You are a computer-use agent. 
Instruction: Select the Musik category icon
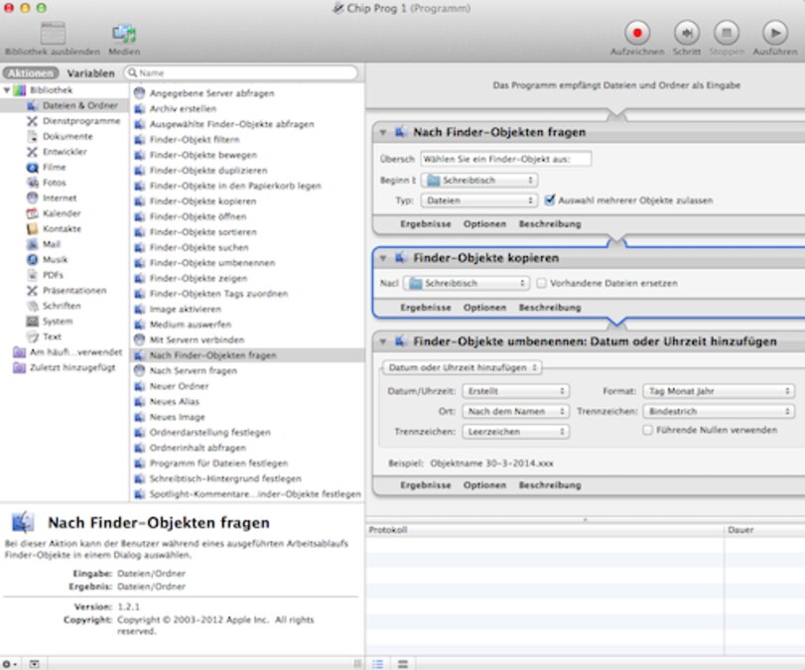pos(33,259)
